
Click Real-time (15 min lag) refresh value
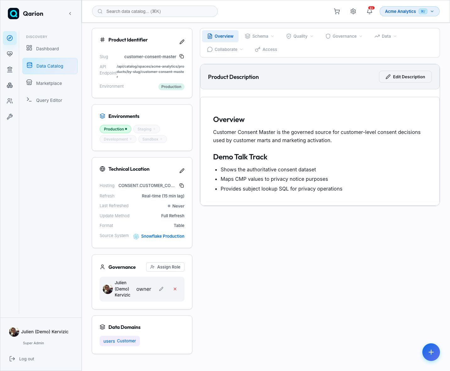click(x=163, y=196)
